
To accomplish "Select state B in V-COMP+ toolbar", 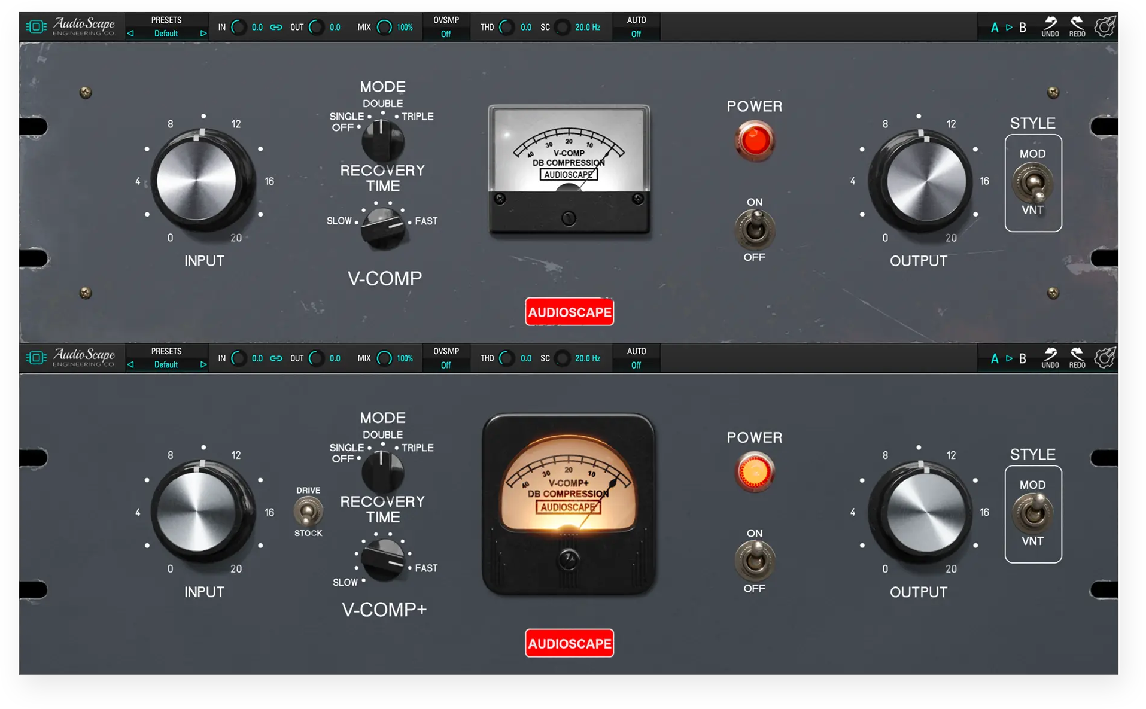I will (x=1023, y=358).
